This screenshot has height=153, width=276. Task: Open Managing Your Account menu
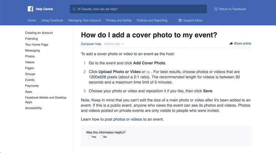click(x=85, y=21)
